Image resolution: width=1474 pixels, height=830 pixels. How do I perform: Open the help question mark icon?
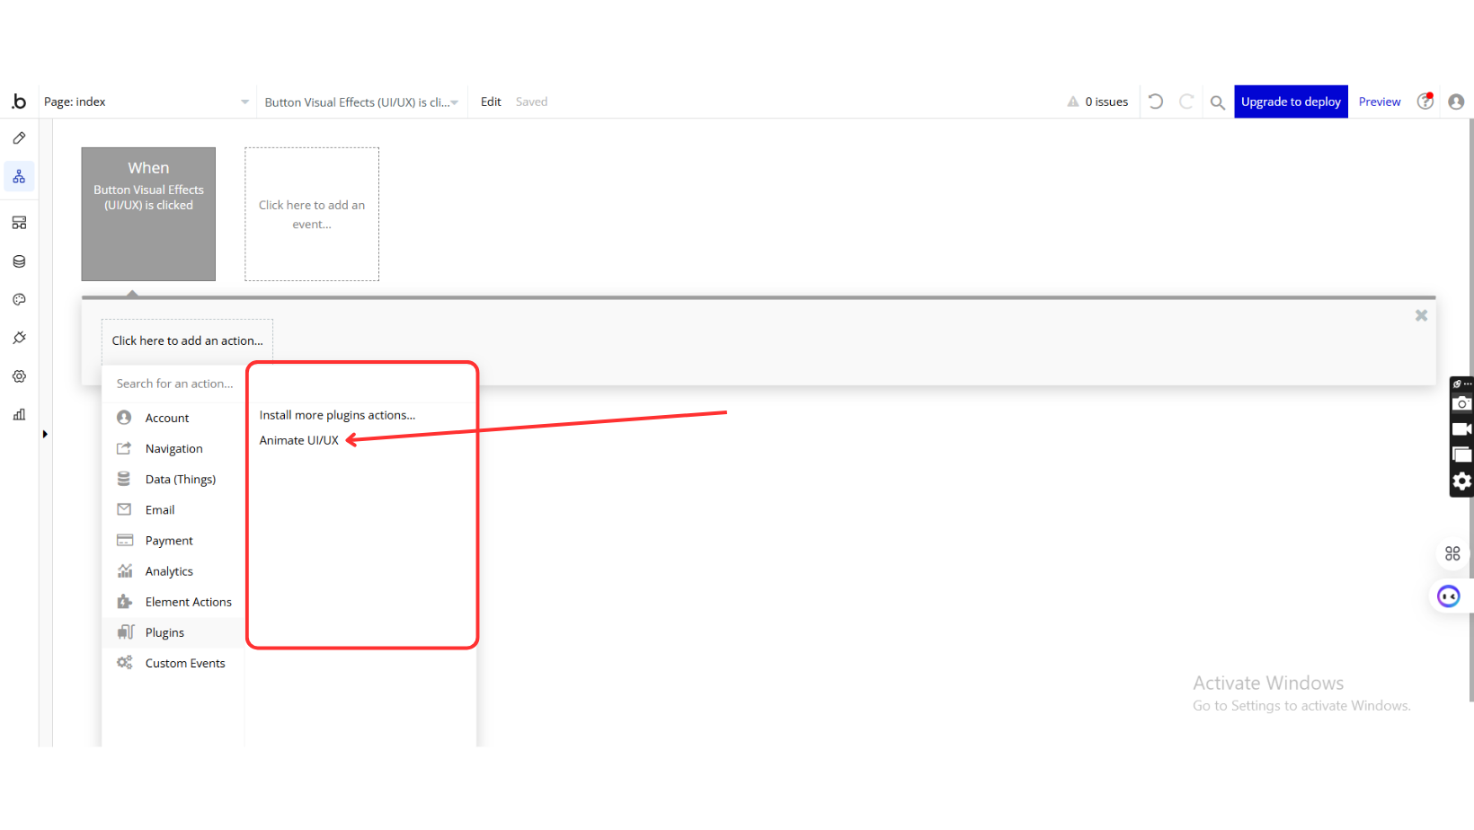click(1425, 102)
